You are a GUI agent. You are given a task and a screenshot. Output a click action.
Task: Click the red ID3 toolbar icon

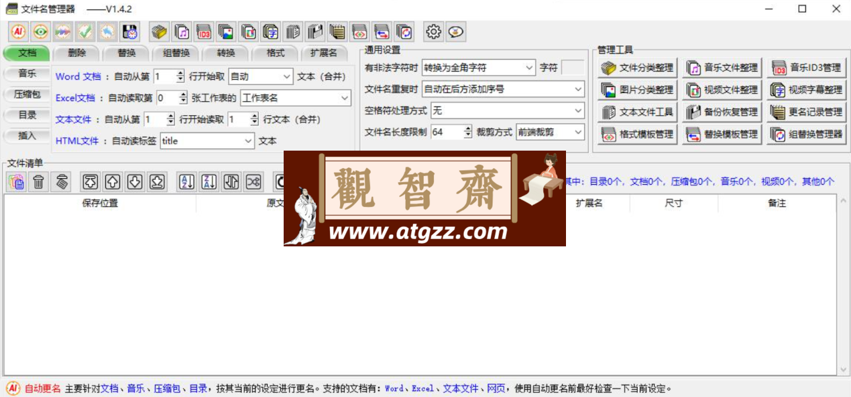point(204,31)
